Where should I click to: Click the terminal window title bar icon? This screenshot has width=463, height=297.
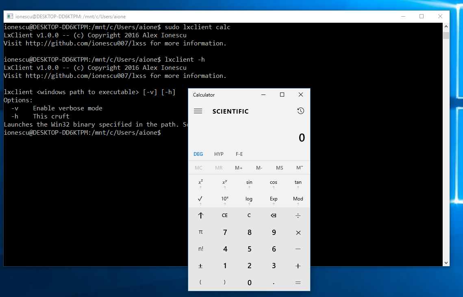click(10, 16)
